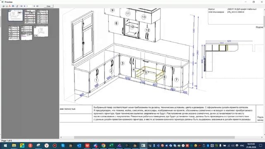265x149 pixels.
Task: Open File Explorer from taskbar
Action: (x=14, y=145)
